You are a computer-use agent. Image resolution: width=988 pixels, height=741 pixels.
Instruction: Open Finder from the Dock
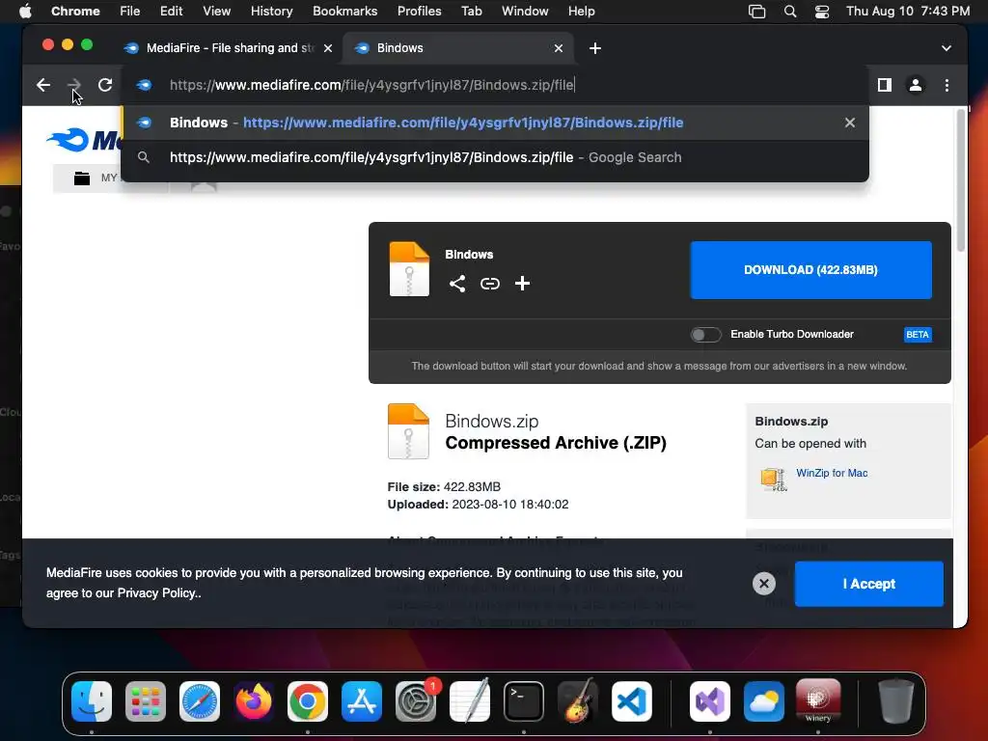point(92,701)
